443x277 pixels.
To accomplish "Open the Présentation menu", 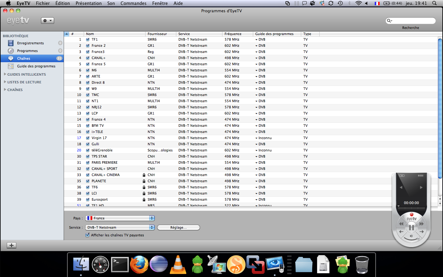I will click(x=88, y=3).
